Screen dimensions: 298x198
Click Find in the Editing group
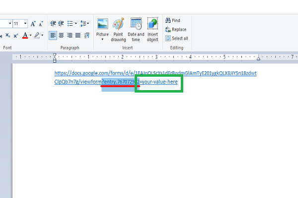(x=172, y=20)
